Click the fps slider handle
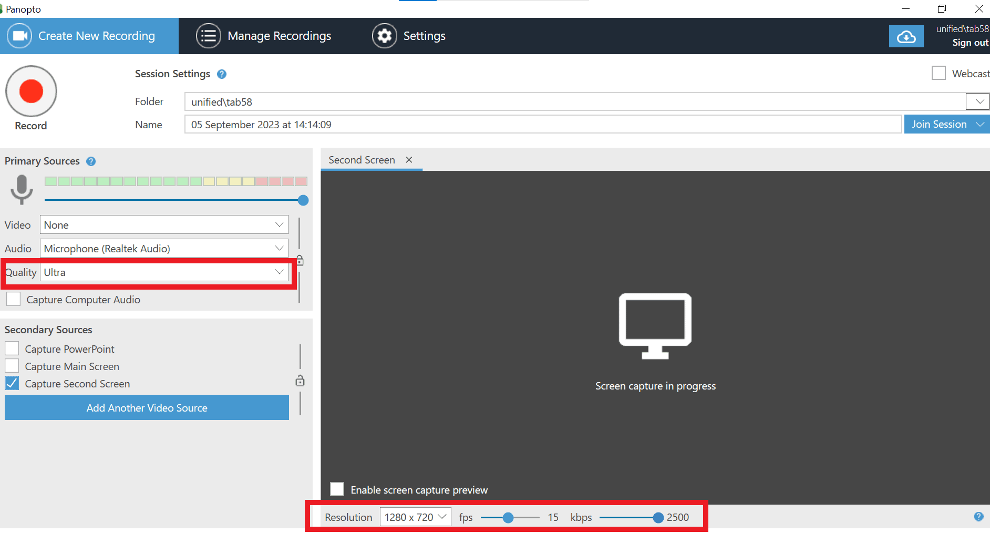 point(508,518)
